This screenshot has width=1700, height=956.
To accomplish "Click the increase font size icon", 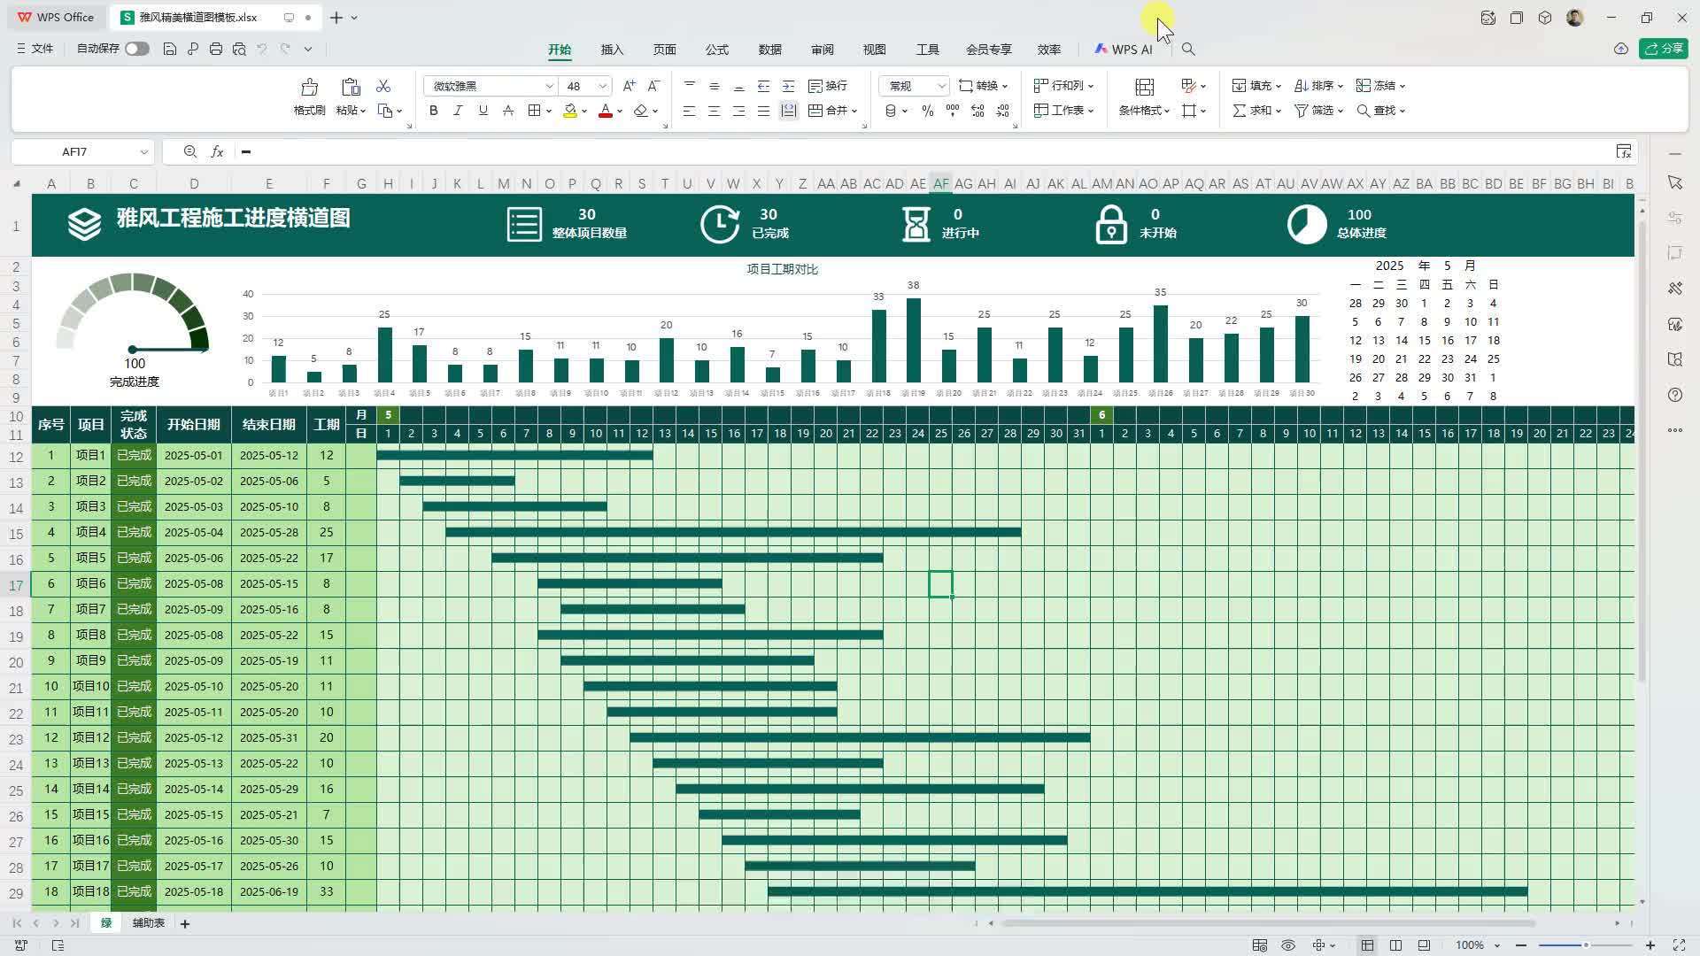I will (629, 86).
